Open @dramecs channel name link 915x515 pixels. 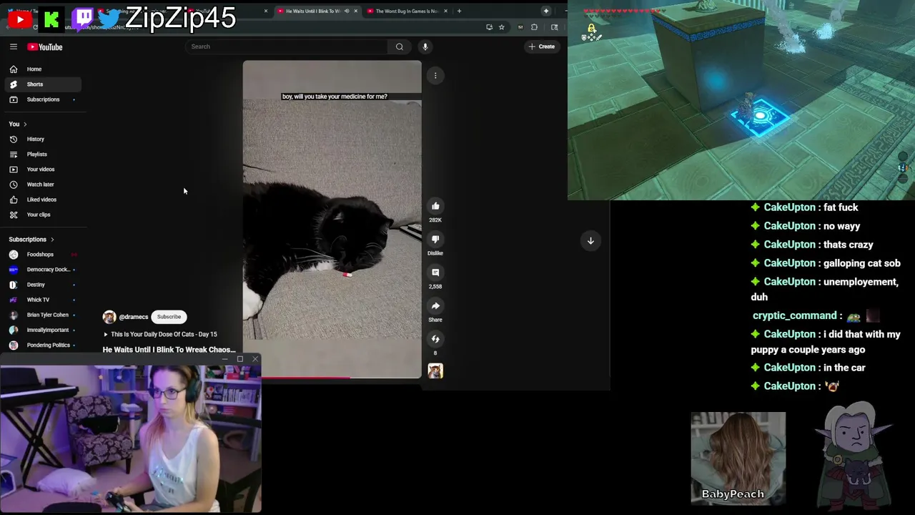(x=134, y=317)
